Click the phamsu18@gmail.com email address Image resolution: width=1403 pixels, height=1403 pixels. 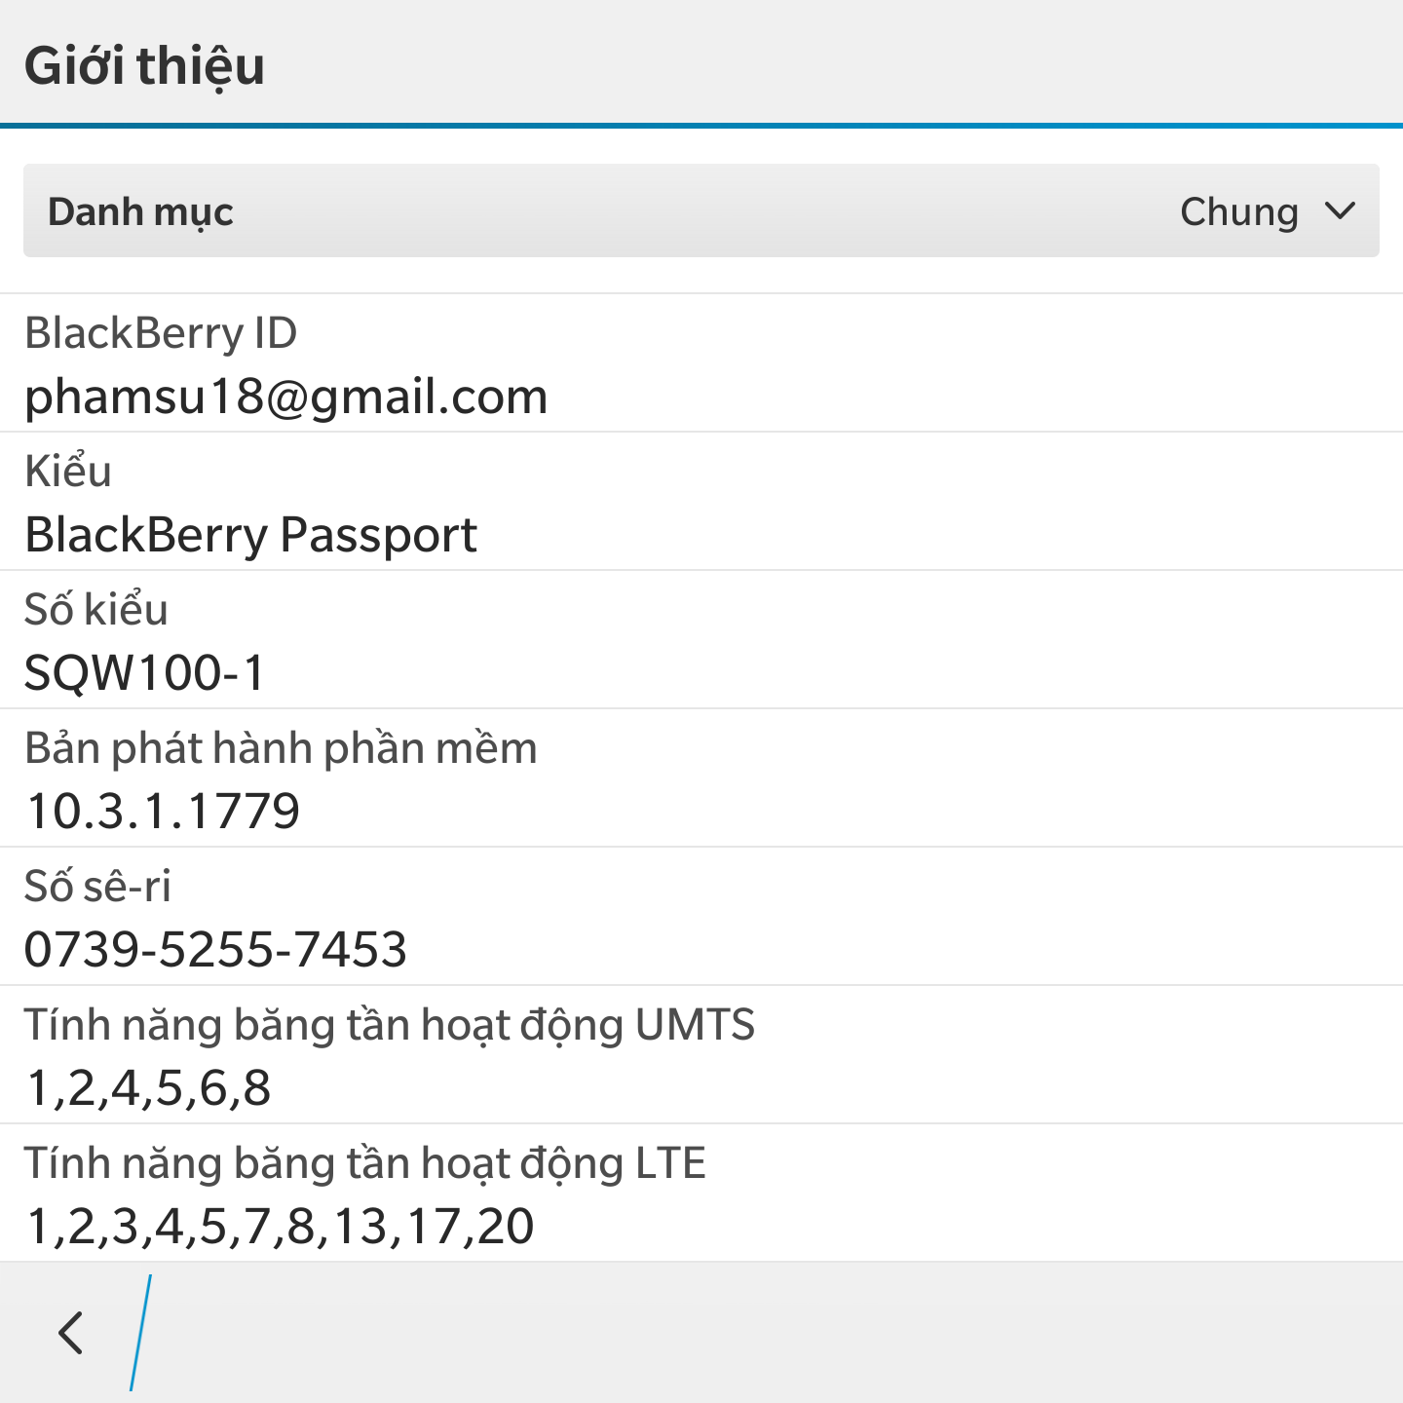point(285,397)
